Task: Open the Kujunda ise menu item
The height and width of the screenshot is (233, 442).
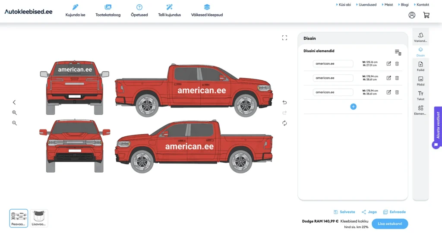Action: pos(75,10)
